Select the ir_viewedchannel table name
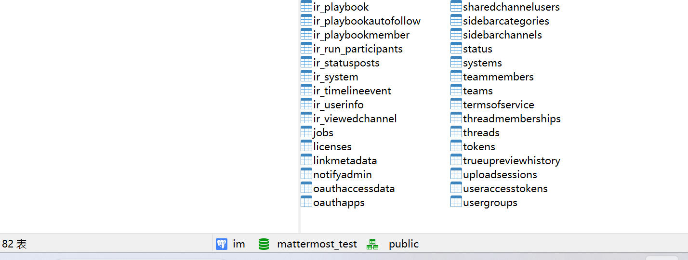Image resolution: width=688 pixels, height=260 pixels. point(355,119)
